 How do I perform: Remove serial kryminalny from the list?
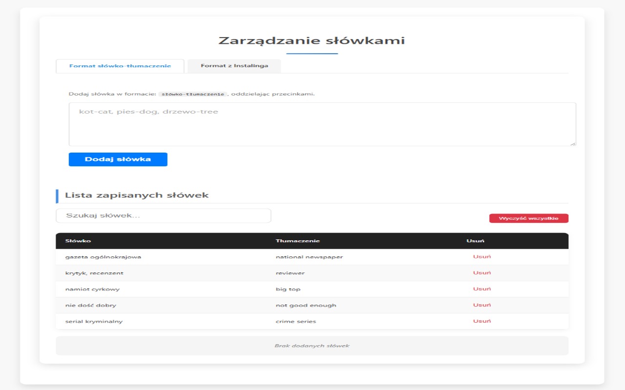[481, 321]
